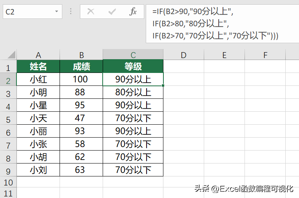The image size is (299, 198).
Task: Select the score cell with 47
Action: [x=82, y=118]
